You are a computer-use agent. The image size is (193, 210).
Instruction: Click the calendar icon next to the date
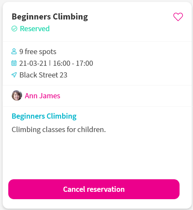(14, 63)
